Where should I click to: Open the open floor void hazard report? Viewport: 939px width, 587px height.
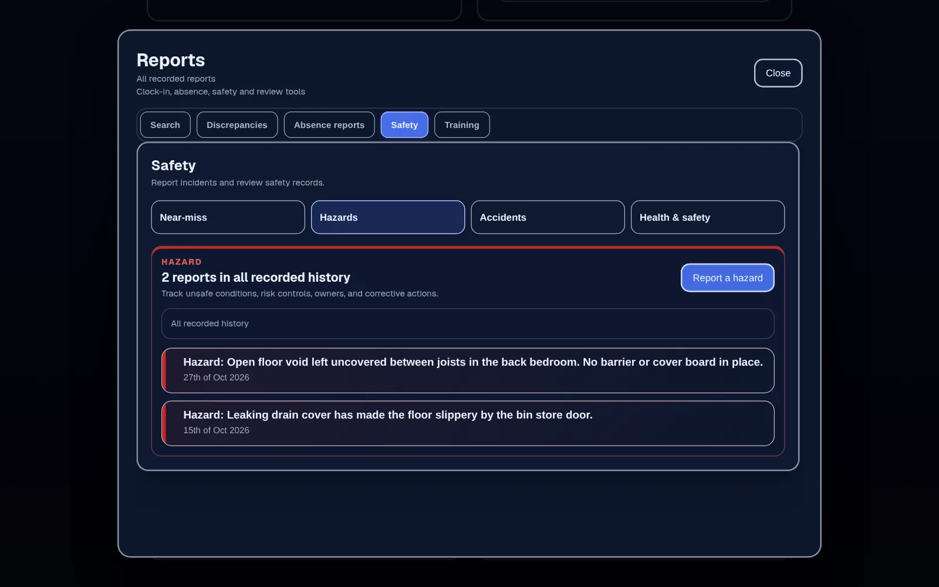[468, 370]
